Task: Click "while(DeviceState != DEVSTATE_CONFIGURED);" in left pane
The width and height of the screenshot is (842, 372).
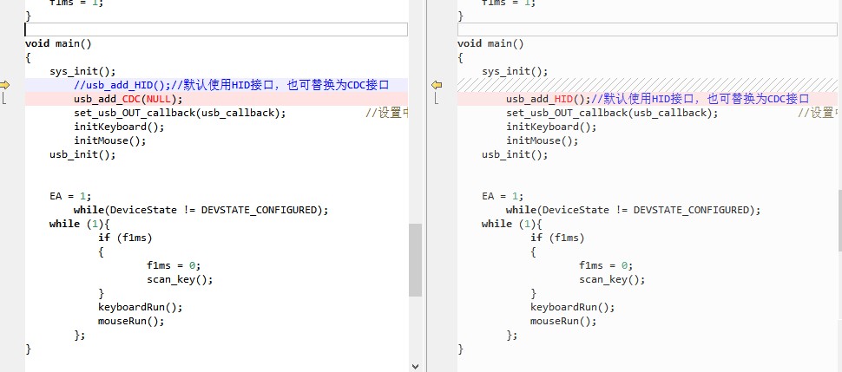Action: coord(201,210)
